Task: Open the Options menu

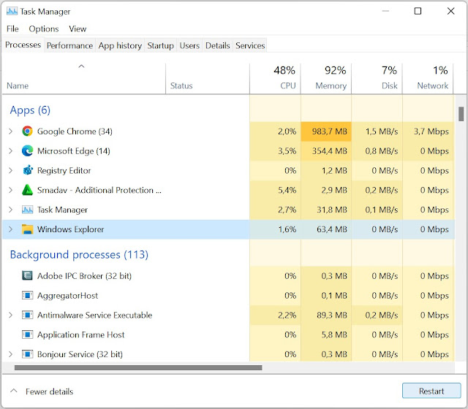Action: click(44, 28)
